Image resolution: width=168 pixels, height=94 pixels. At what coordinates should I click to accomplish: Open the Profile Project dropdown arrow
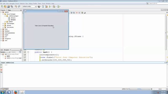pyautogui.click(x=60, y=7)
